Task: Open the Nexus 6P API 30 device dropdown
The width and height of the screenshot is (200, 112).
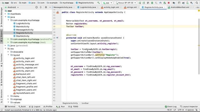Action: [126, 3]
